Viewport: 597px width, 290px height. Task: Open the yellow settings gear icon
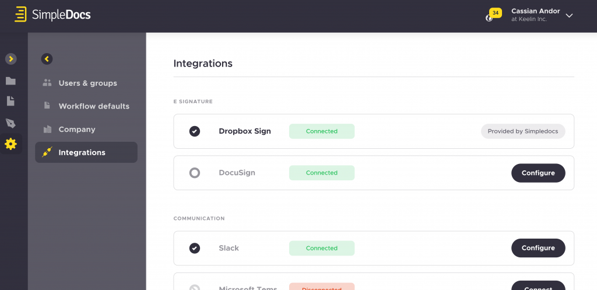[x=10, y=144]
